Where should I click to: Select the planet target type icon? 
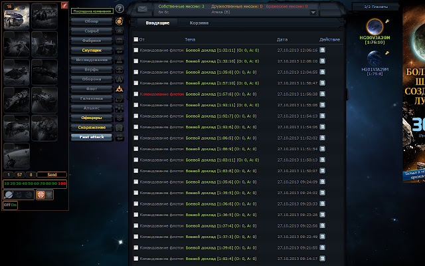click(x=9, y=195)
